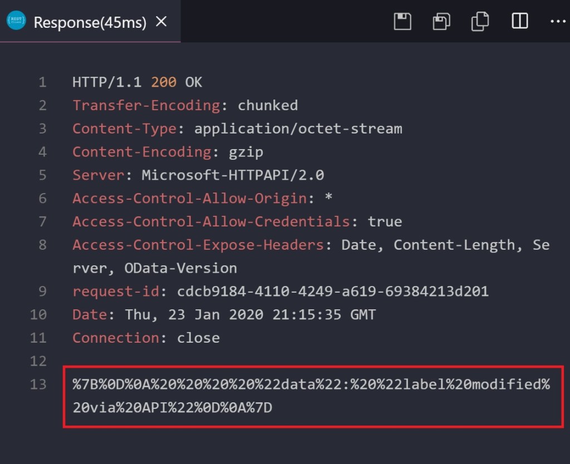Click the 200 status code
The height and width of the screenshot is (464, 570).
click(164, 83)
